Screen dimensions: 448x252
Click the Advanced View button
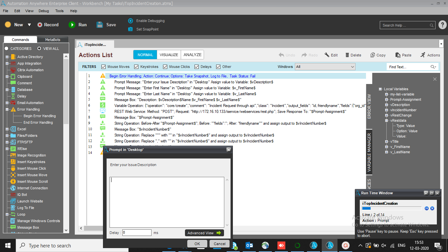[204, 233]
